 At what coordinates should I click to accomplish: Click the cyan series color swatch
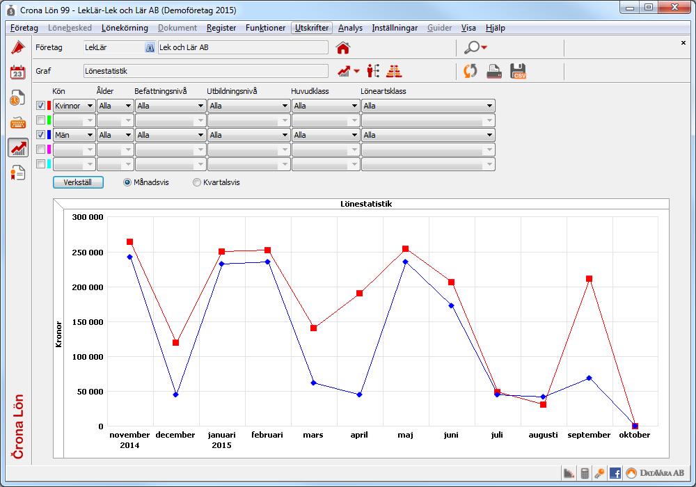(49, 164)
